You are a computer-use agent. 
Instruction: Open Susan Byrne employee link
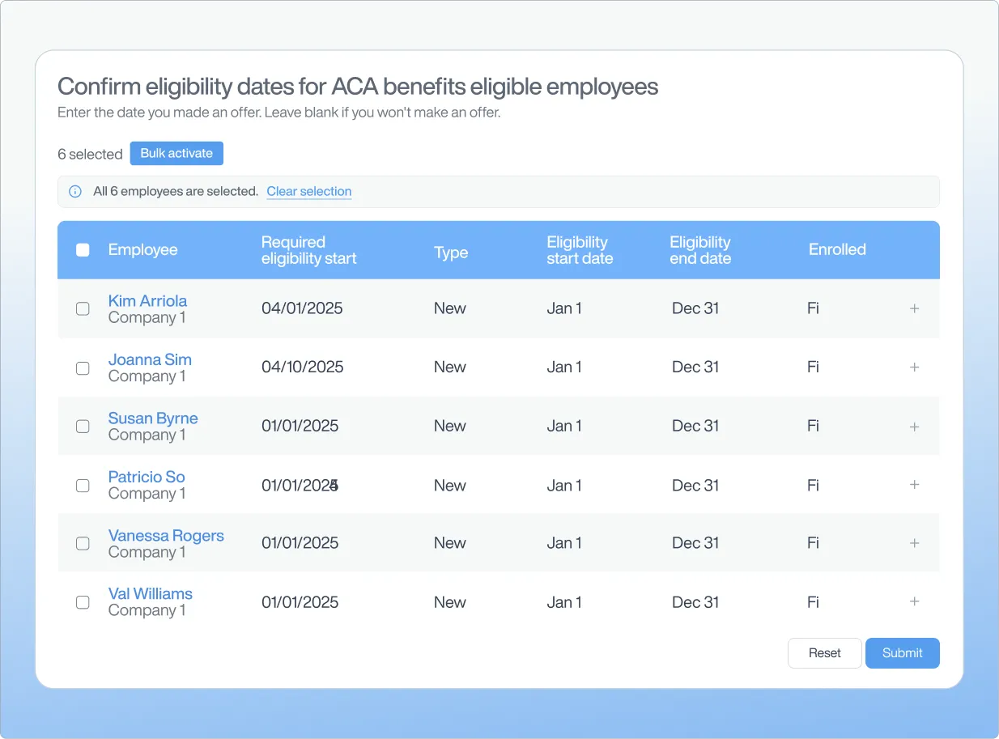pyautogui.click(x=153, y=418)
